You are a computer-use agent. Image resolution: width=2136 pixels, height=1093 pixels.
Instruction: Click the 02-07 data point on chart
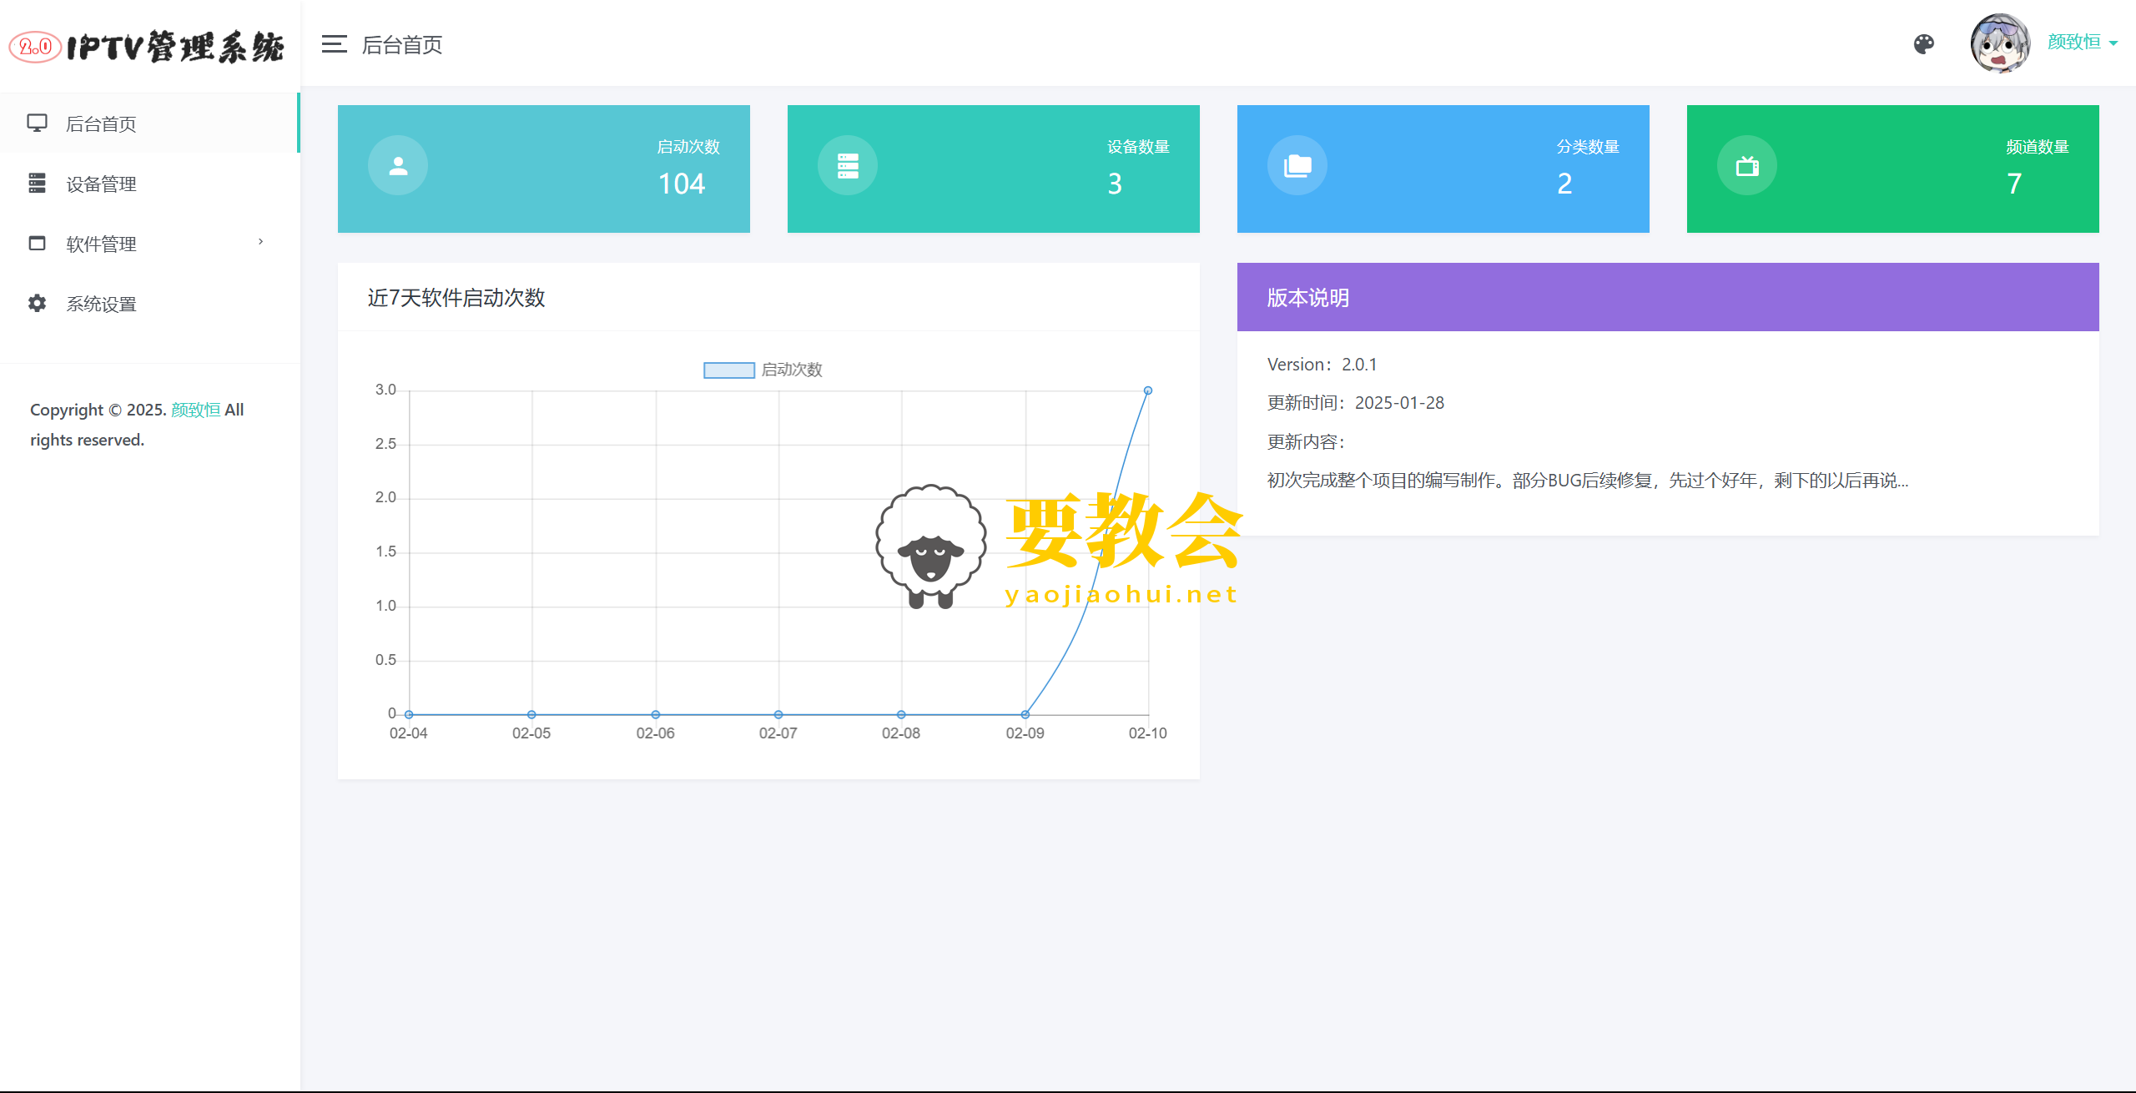[x=778, y=714]
